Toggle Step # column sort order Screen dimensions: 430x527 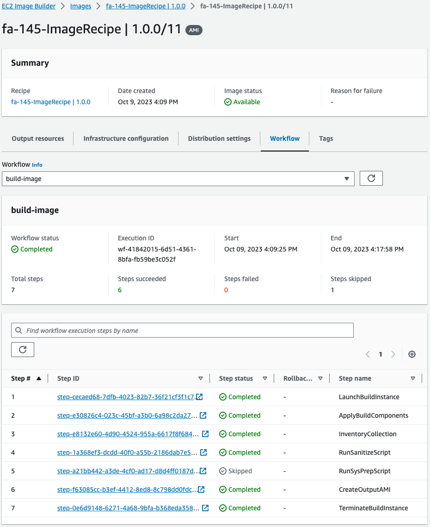coord(39,378)
